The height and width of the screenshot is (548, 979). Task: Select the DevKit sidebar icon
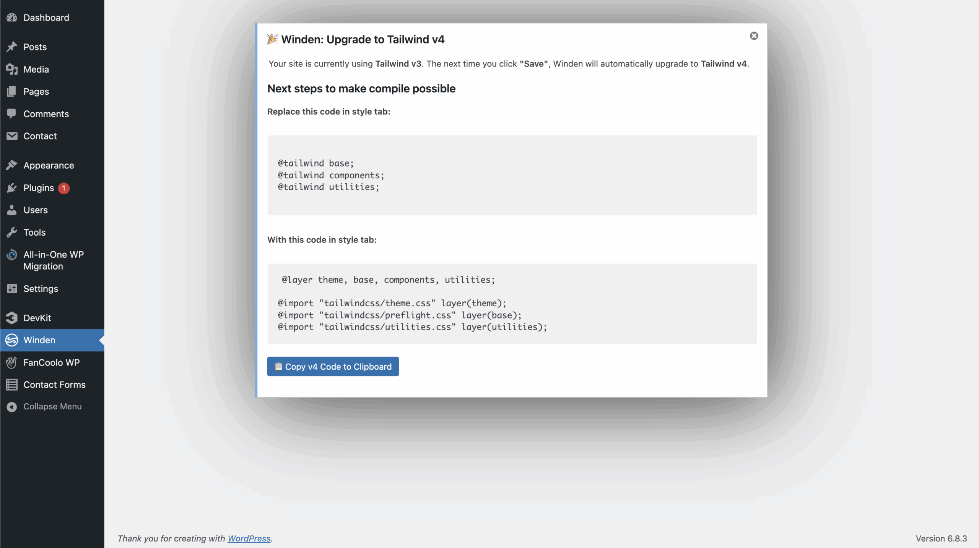[x=12, y=317]
